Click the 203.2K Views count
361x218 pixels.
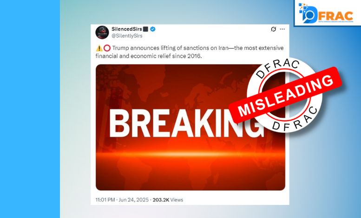(168, 200)
